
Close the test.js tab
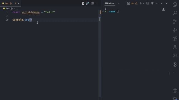tap(18, 3)
